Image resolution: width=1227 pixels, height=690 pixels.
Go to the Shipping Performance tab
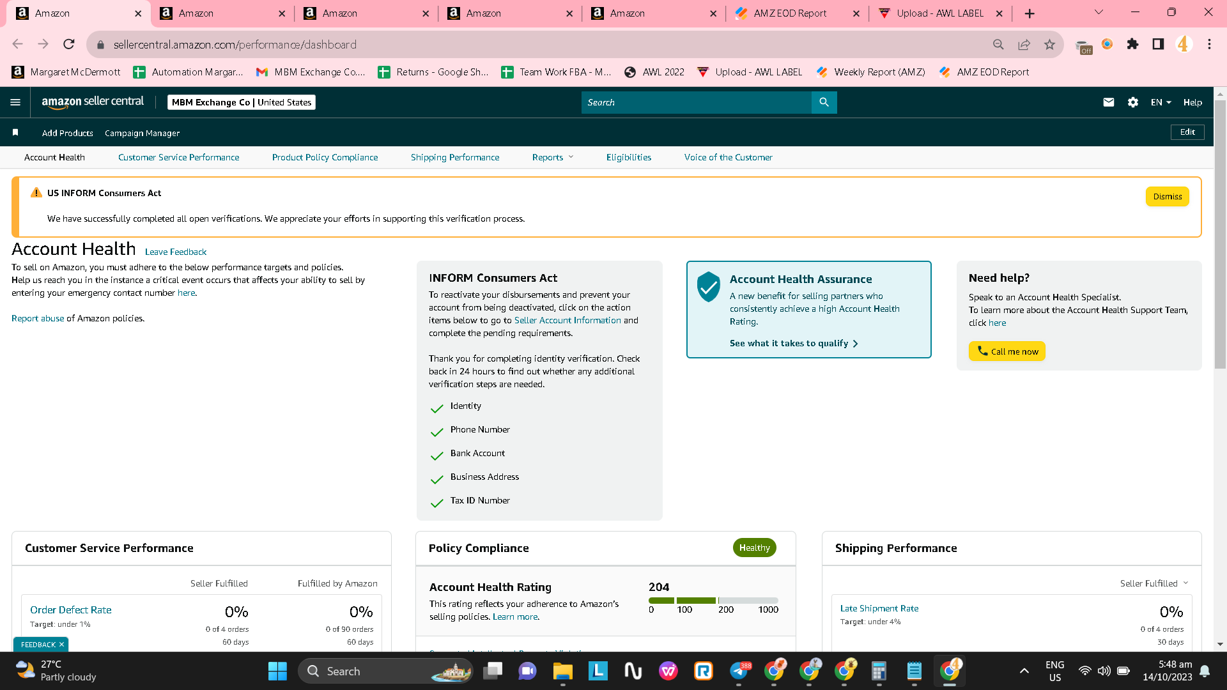coord(455,157)
